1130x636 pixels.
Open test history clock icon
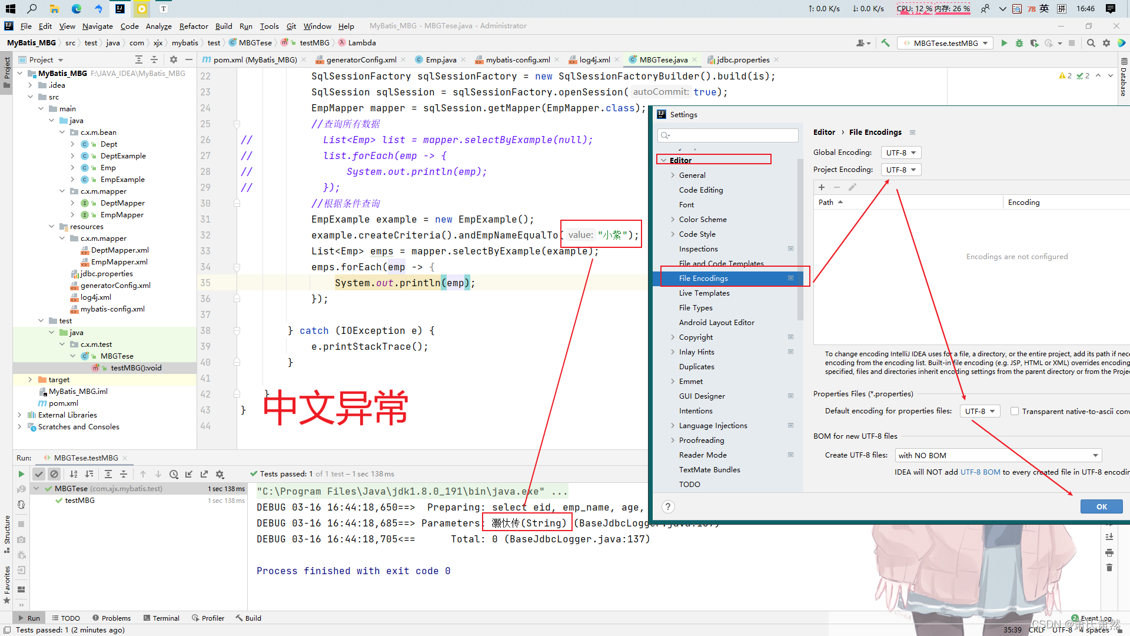point(174,474)
